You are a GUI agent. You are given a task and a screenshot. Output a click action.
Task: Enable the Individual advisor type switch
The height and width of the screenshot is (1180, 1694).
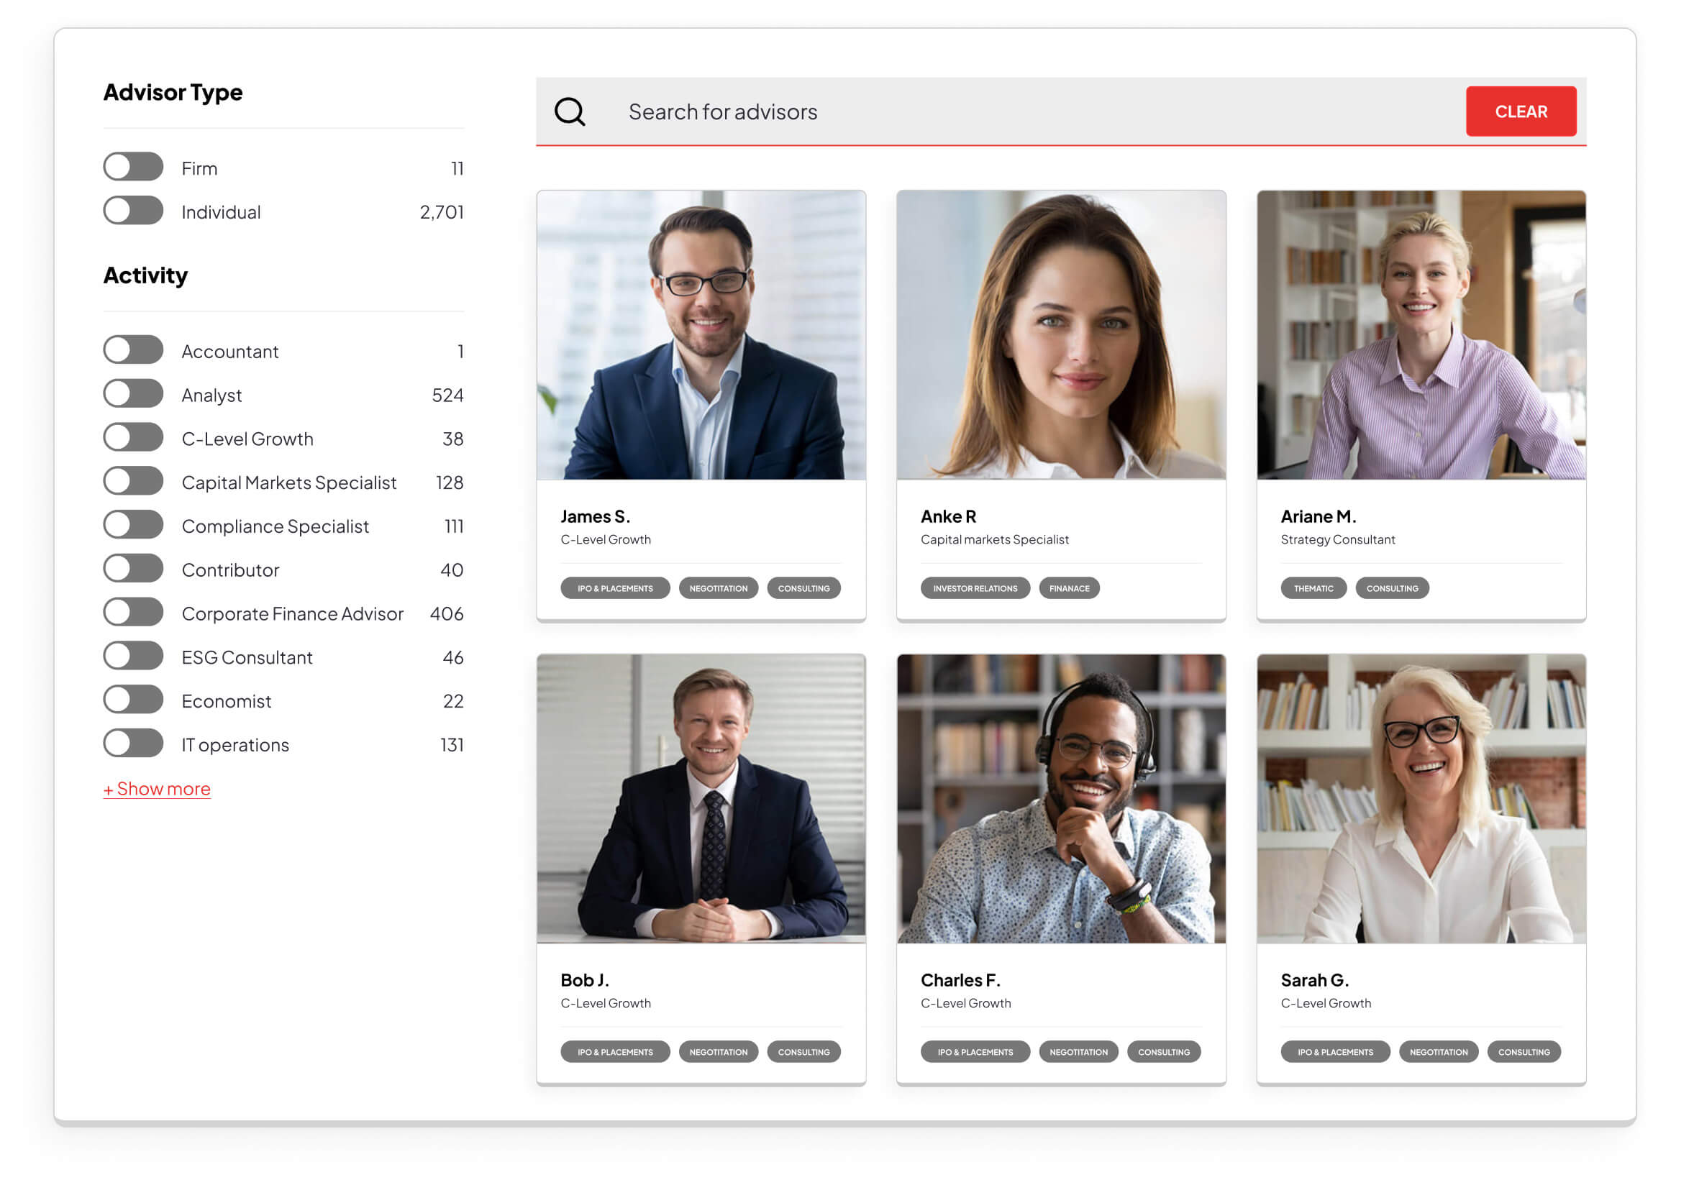point(134,211)
